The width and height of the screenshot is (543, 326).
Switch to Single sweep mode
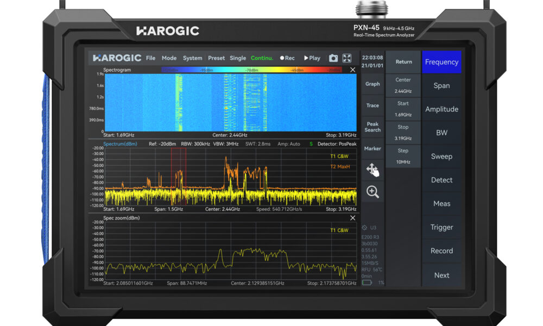[x=238, y=58]
